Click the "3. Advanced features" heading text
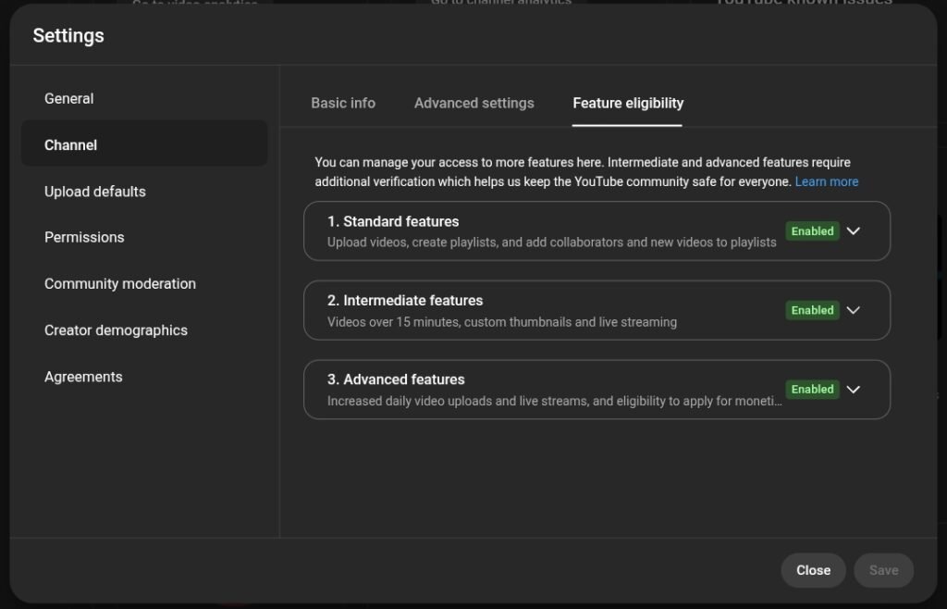Screen dimensions: 947x609 396,379
